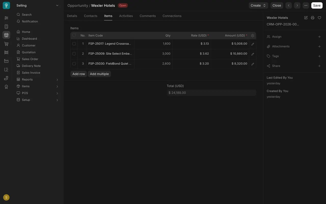Tick the checkbox for row FSP-25017
This screenshot has height=204, width=326.
click(74, 44)
